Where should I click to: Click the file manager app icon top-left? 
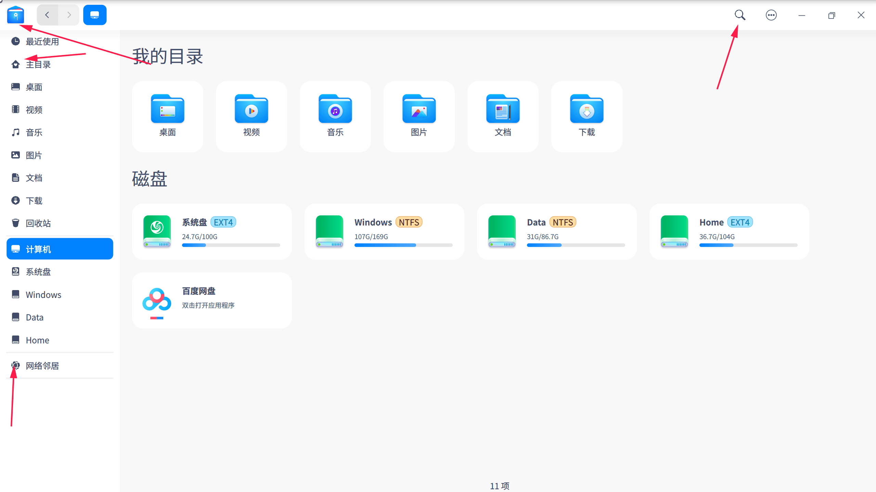(x=15, y=15)
